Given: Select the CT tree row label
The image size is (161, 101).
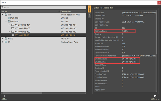Looking at the screenshot, I should [9, 42].
